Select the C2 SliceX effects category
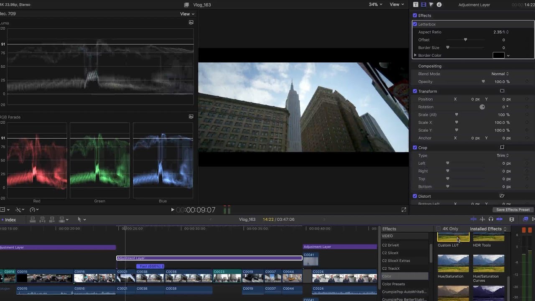Screen dimensions: 535x301 coord(405,253)
